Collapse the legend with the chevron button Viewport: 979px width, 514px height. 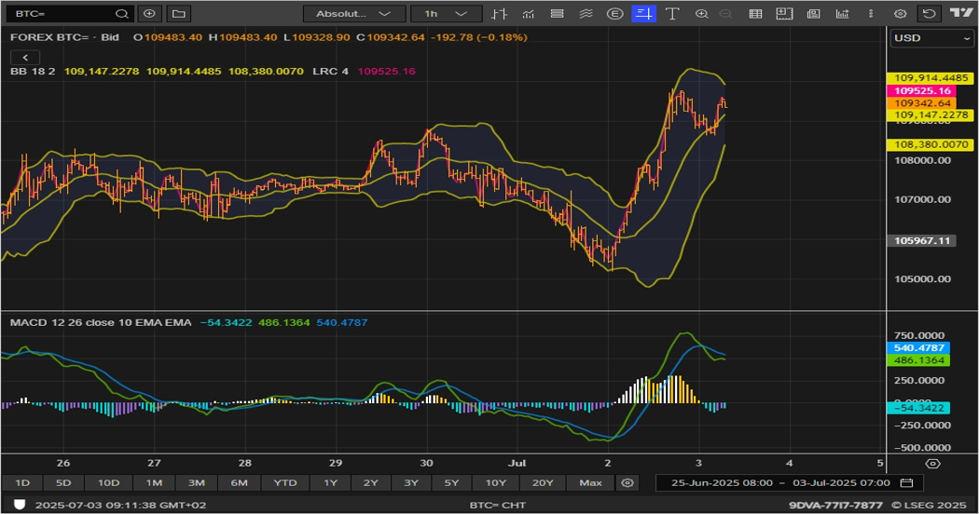click(x=25, y=58)
